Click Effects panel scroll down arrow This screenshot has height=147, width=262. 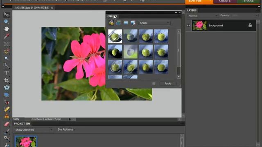[x=178, y=77]
